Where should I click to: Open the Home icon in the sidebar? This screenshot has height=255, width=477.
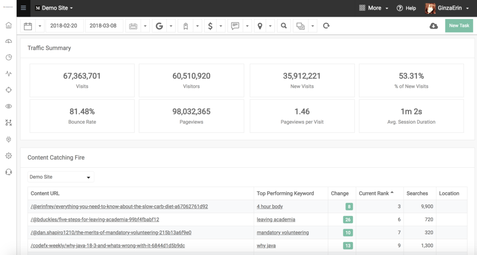8,25
